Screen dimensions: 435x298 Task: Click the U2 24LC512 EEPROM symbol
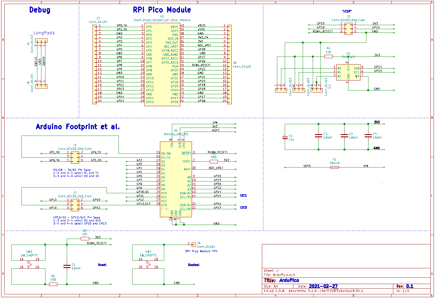[x=348, y=72]
